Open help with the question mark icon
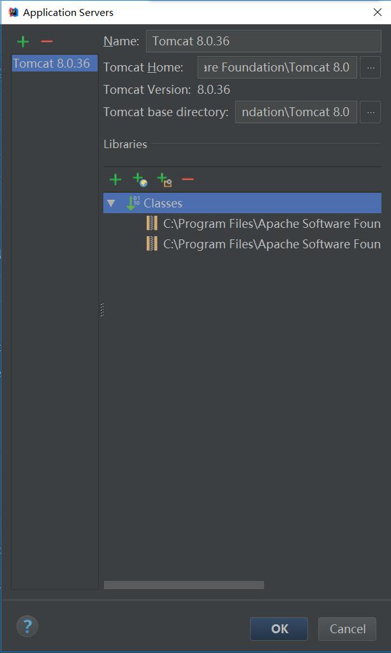Image resolution: width=391 pixels, height=653 pixels. click(27, 626)
